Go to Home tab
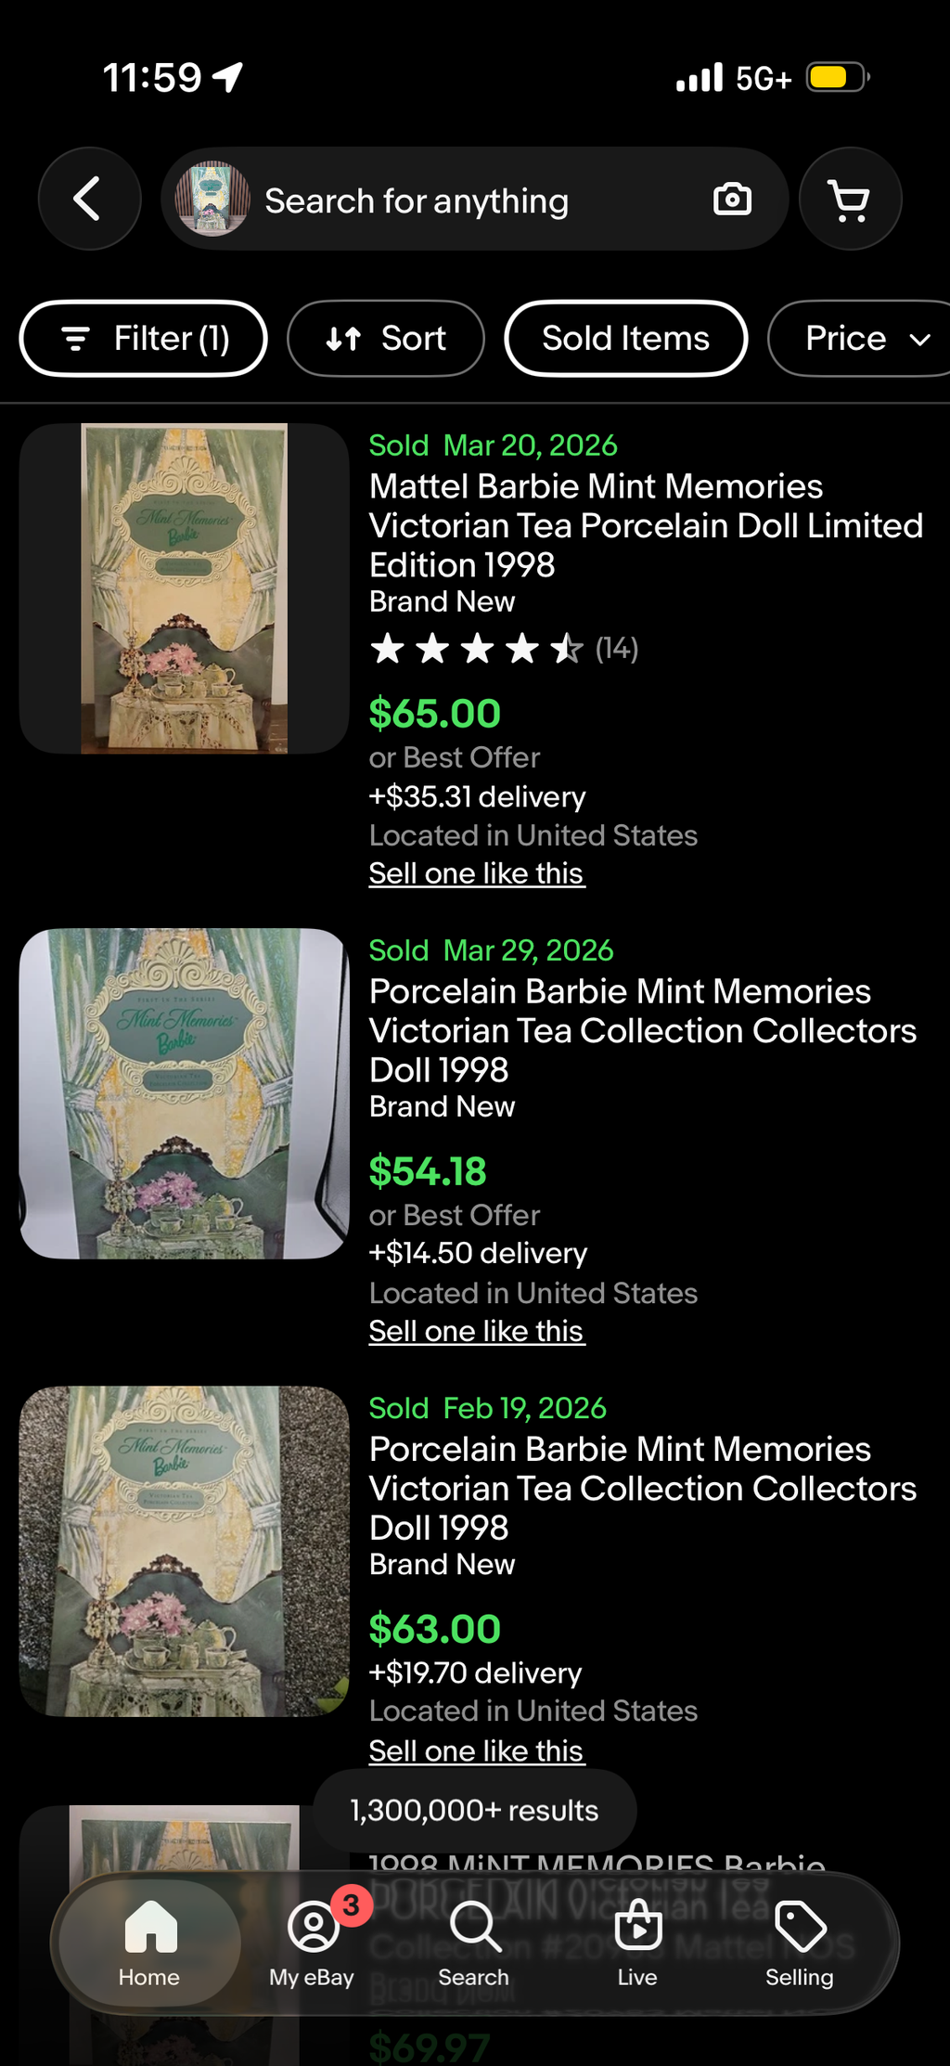 (x=149, y=1943)
